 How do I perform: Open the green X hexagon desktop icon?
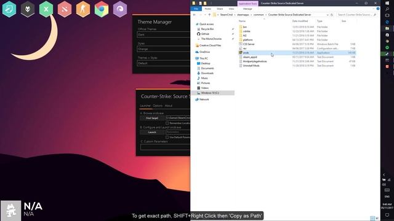point(46,9)
